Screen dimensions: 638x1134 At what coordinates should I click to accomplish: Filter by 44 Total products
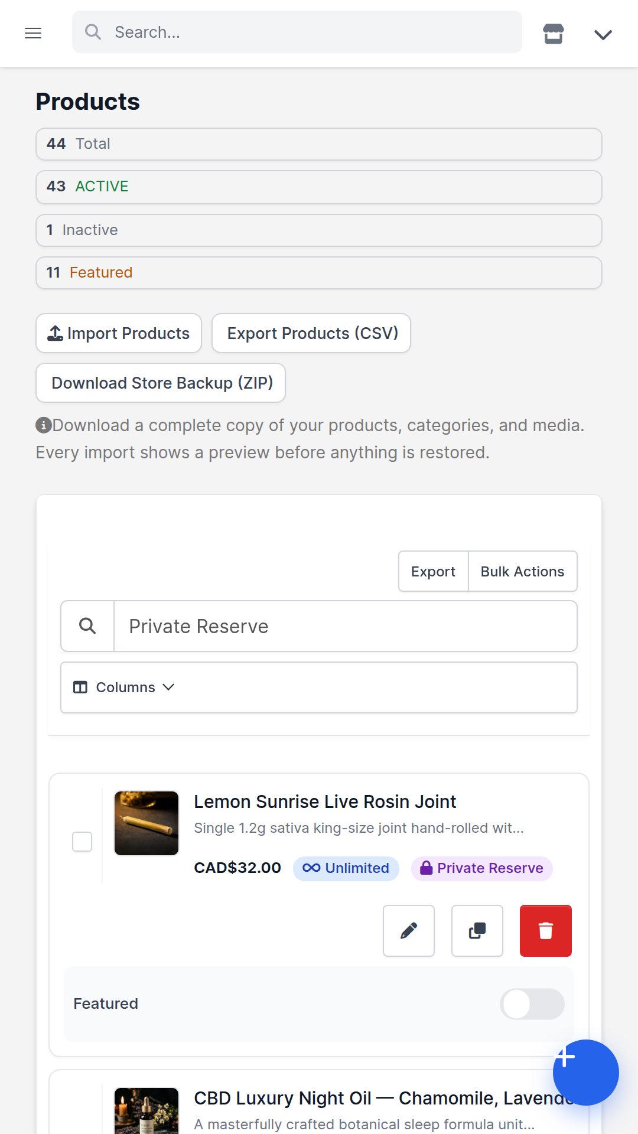[x=319, y=144]
